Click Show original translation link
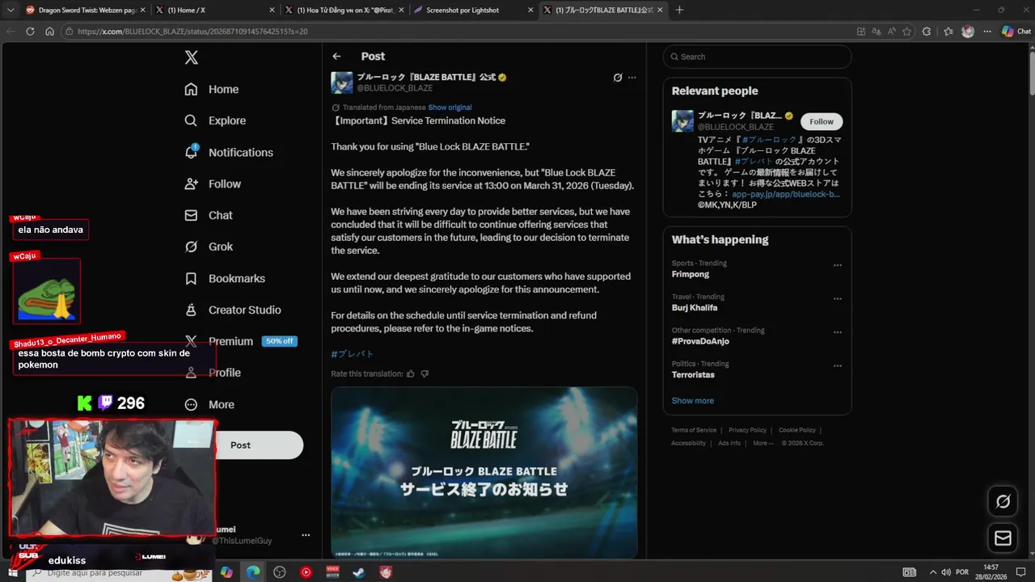Viewport: 1035px width, 582px height. click(x=450, y=108)
